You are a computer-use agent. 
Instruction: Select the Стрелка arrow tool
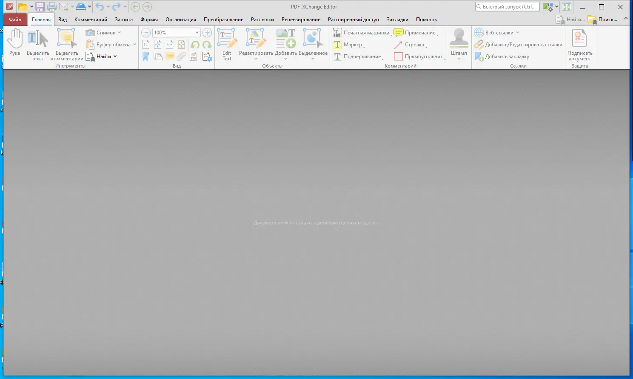coord(410,45)
